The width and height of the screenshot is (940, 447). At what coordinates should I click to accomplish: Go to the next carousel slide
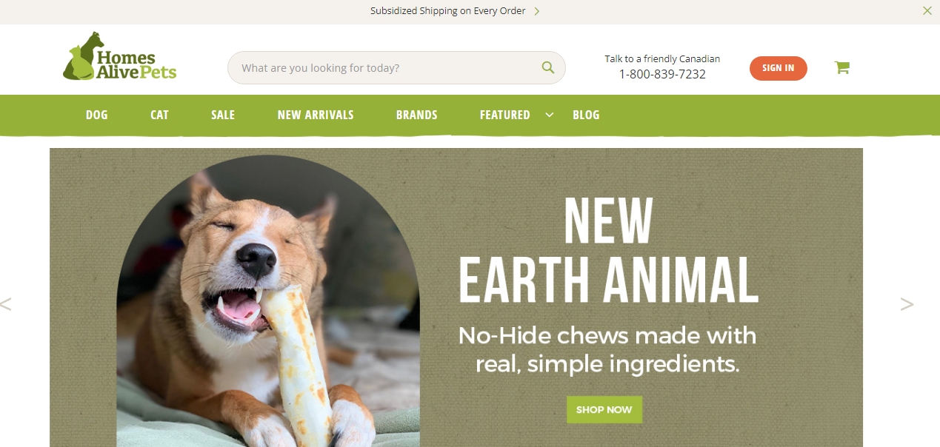(907, 303)
